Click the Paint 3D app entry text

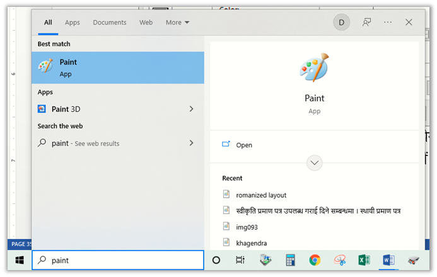tap(66, 109)
